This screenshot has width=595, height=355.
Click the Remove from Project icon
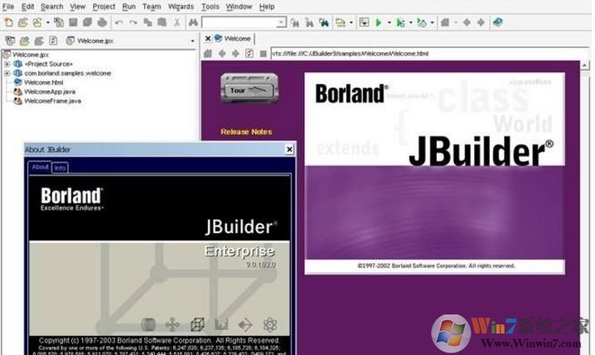tap(39, 41)
